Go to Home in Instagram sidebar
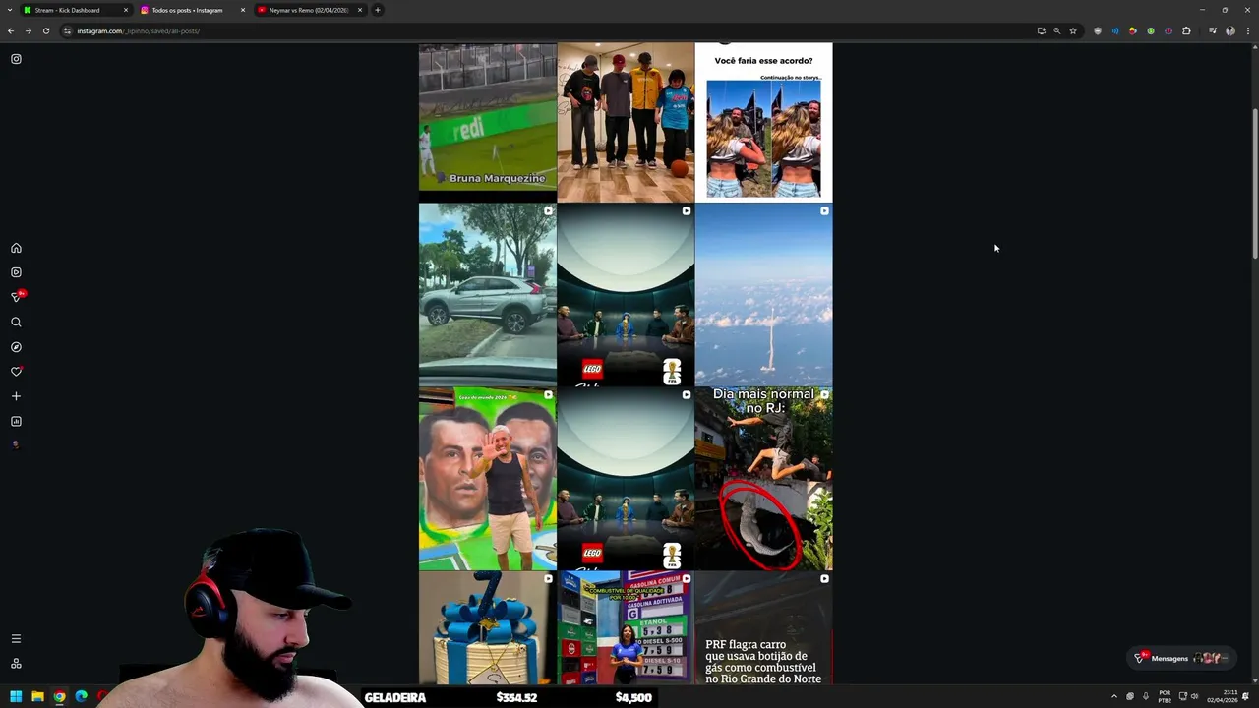This screenshot has width=1259, height=708. (x=16, y=248)
